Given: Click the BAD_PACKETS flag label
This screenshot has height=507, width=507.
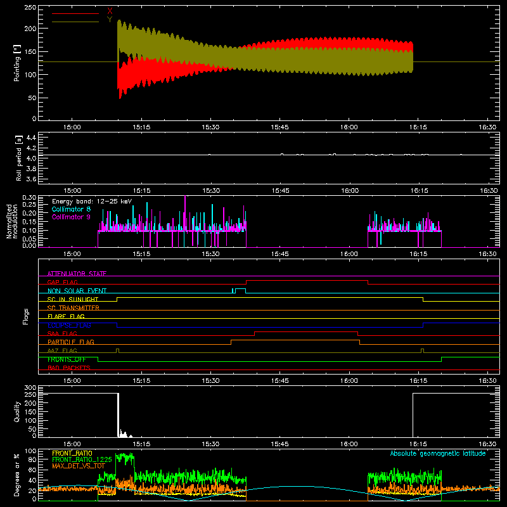Looking at the screenshot, I should pos(69,368).
